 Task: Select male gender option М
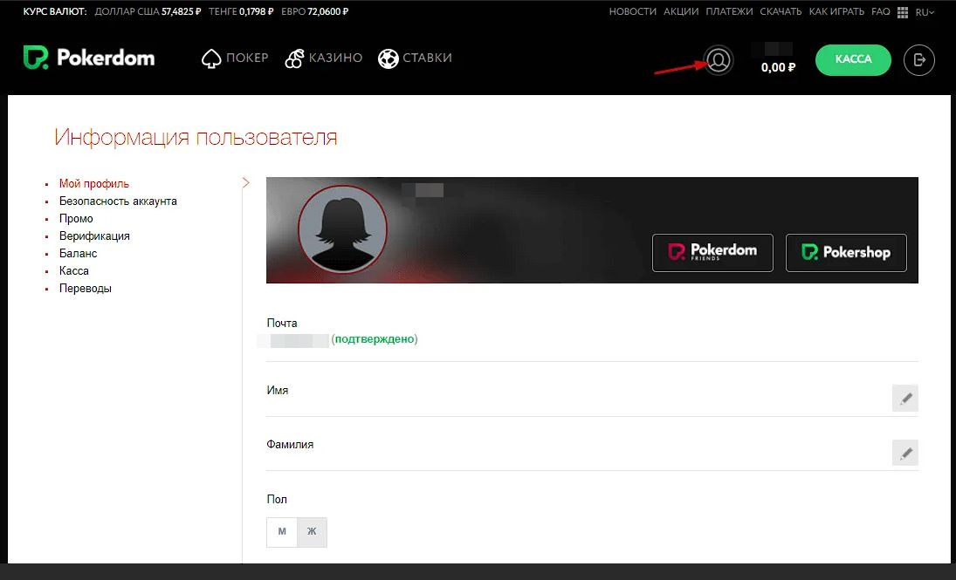point(282,531)
